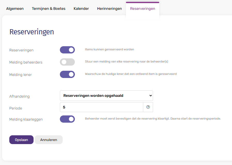The height and width of the screenshot is (165, 232).
Task: Open the Algemeen tab
Action: coord(15,9)
